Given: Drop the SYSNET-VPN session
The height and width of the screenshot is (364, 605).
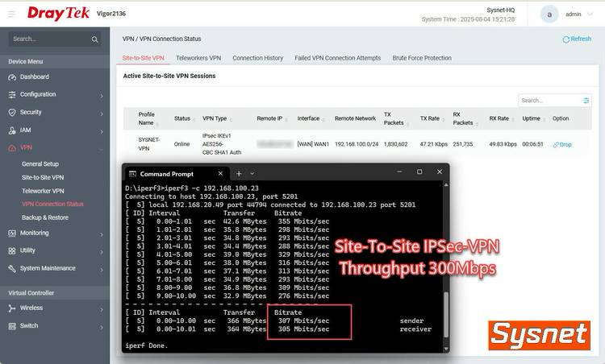Looking at the screenshot, I should 562,145.
